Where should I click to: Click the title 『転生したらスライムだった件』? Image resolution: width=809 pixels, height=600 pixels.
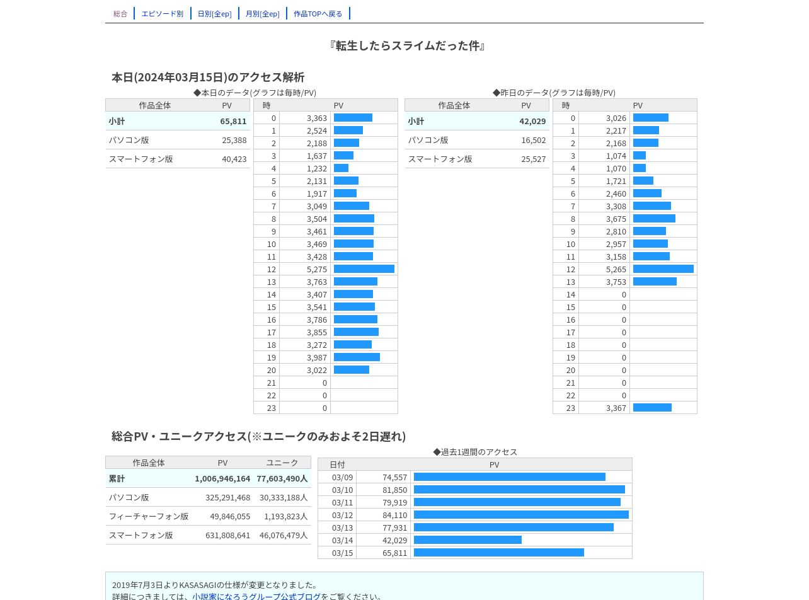[407, 45]
